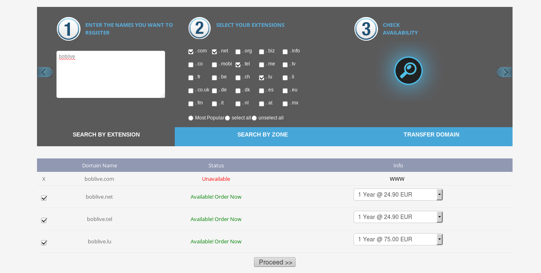
Task: Select the .co.uk extension checkbox
Action: click(x=191, y=91)
